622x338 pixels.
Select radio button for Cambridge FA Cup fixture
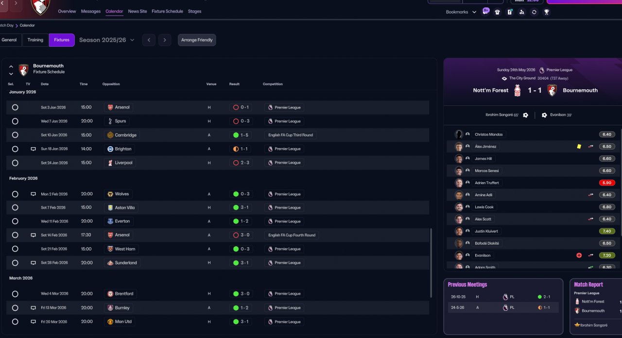(15, 135)
